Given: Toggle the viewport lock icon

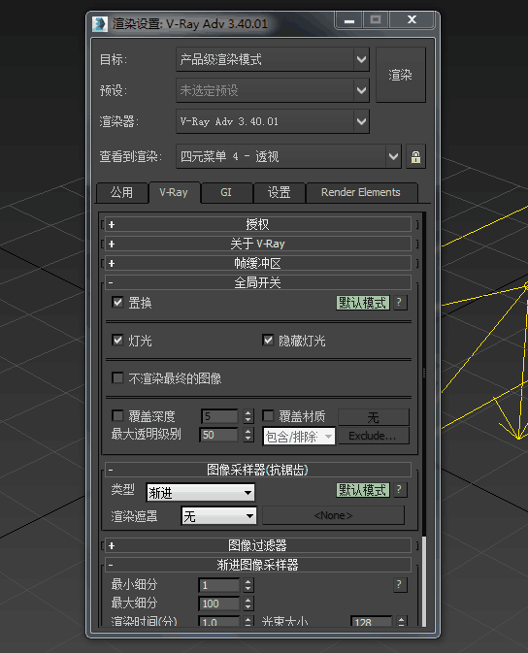Looking at the screenshot, I should (415, 156).
